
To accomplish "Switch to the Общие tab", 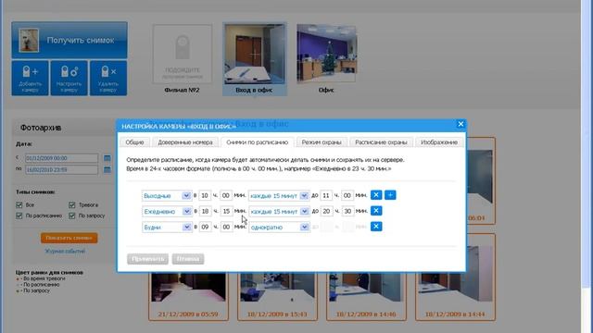I will pyautogui.click(x=134, y=142).
